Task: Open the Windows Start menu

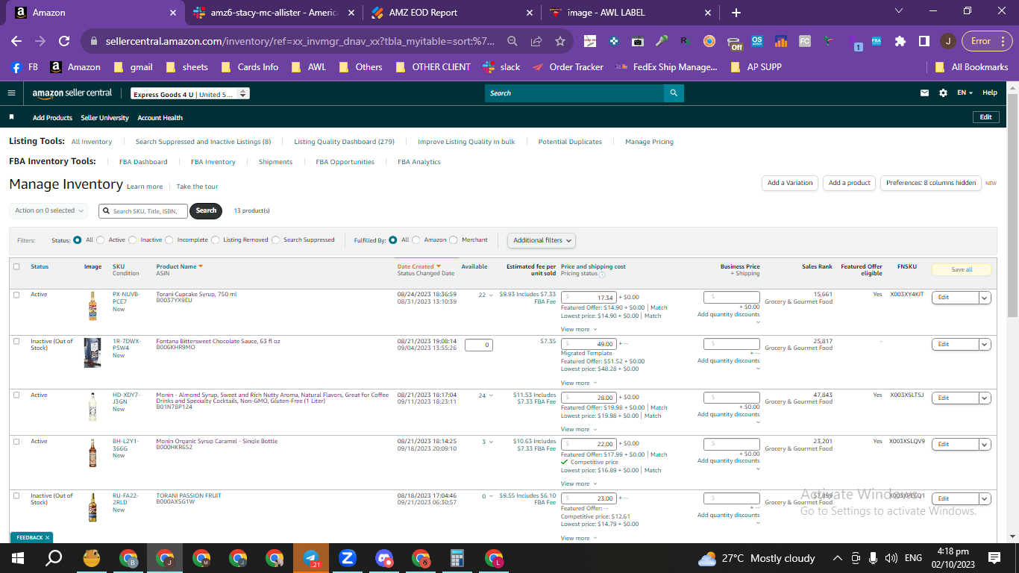Action: (x=18, y=558)
